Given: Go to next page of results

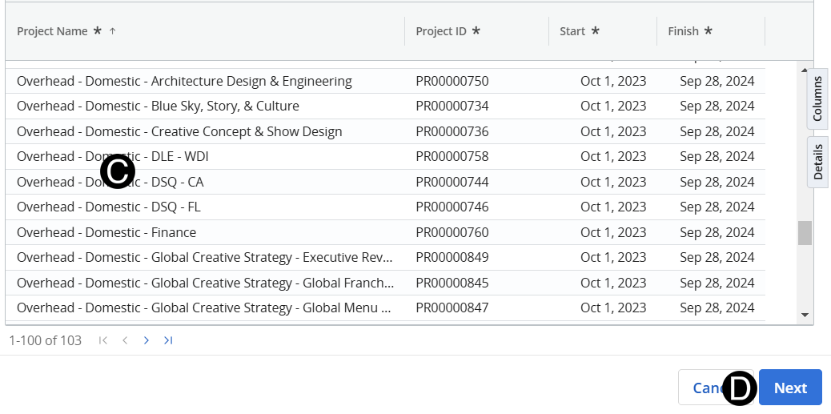Looking at the screenshot, I should (x=146, y=340).
